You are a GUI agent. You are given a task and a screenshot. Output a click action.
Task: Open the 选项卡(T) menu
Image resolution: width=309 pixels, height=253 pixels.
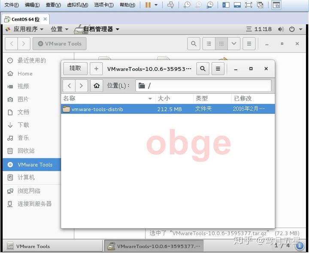[x=104, y=5]
